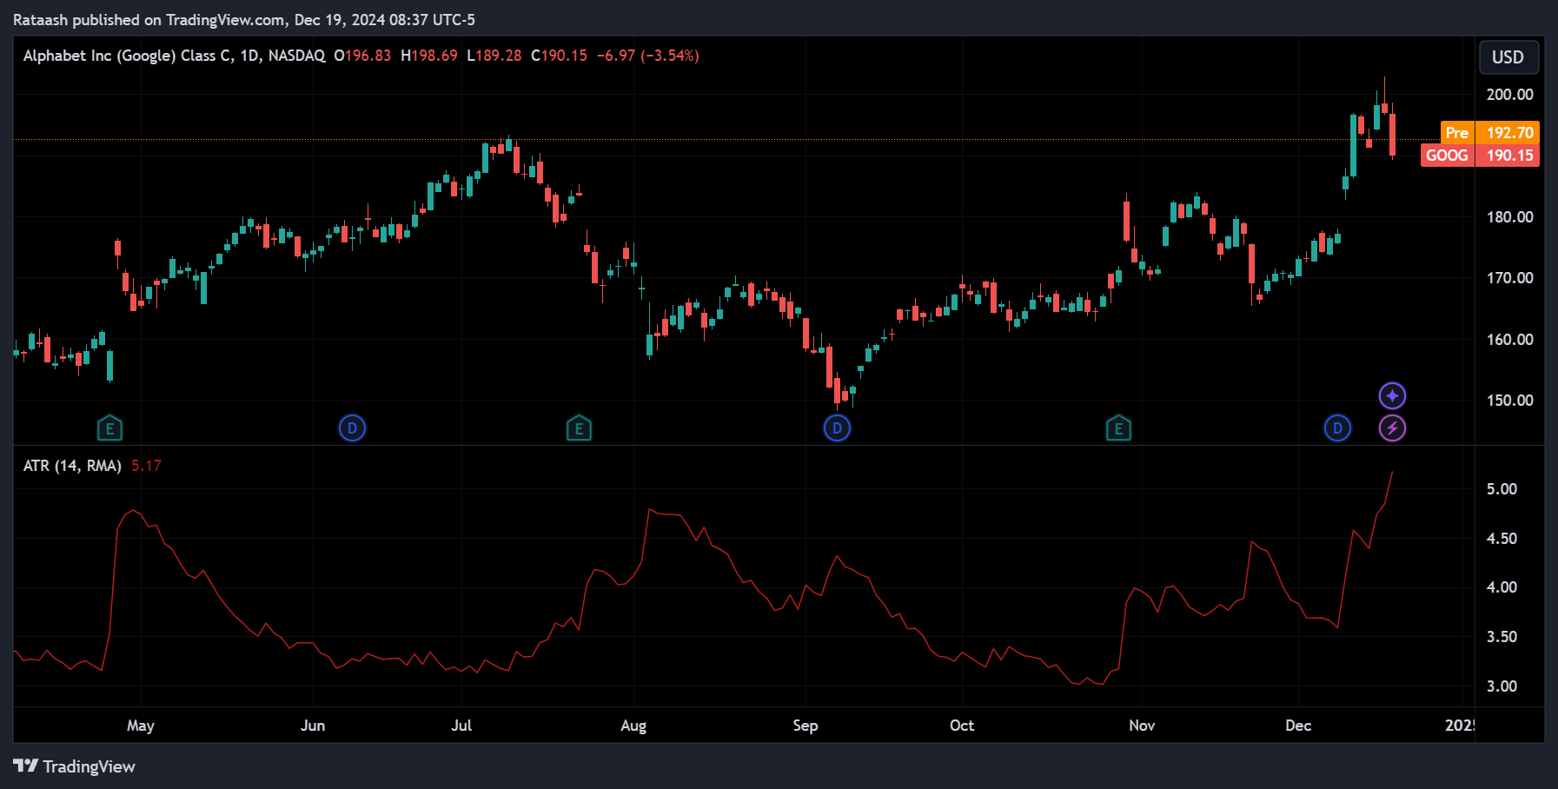Click the Alphabet Inc Class C title
This screenshot has width=1558, height=789.
click(x=174, y=56)
